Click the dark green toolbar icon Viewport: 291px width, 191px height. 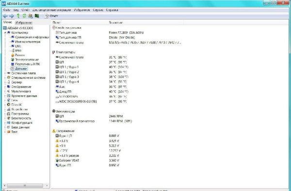click(x=37, y=16)
